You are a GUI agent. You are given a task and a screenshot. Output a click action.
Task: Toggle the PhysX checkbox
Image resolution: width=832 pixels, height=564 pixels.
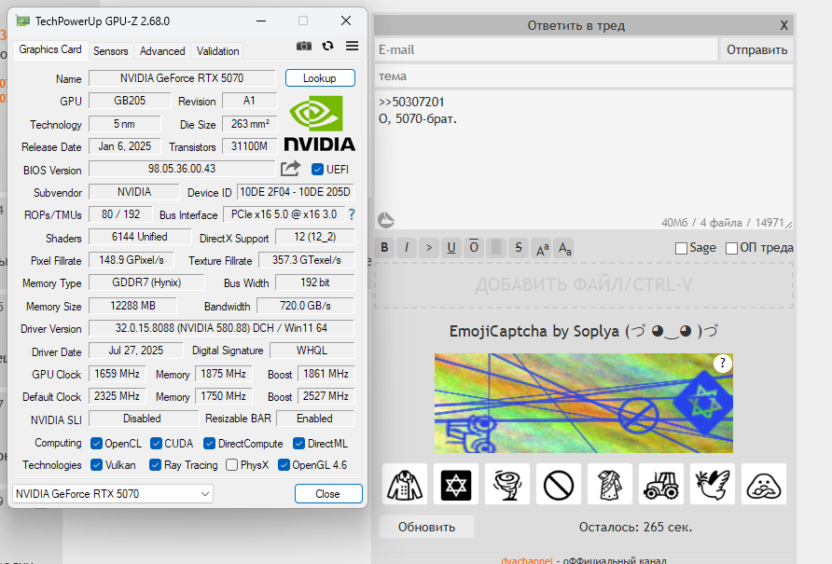[231, 465]
